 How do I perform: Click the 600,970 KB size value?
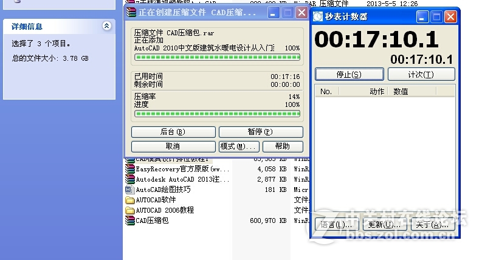(268, 221)
